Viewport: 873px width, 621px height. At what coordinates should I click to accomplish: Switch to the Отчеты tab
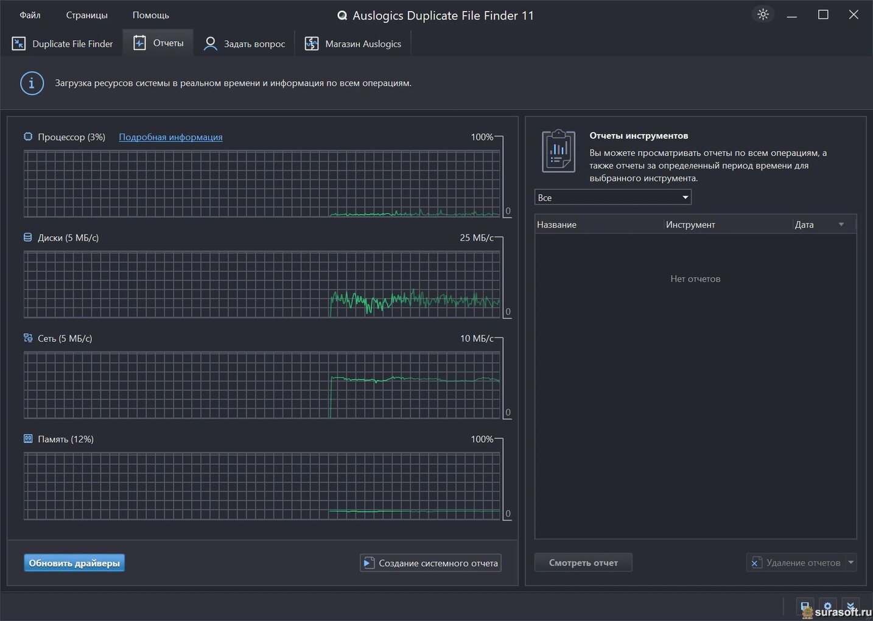pyautogui.click(x=159, y=43)
